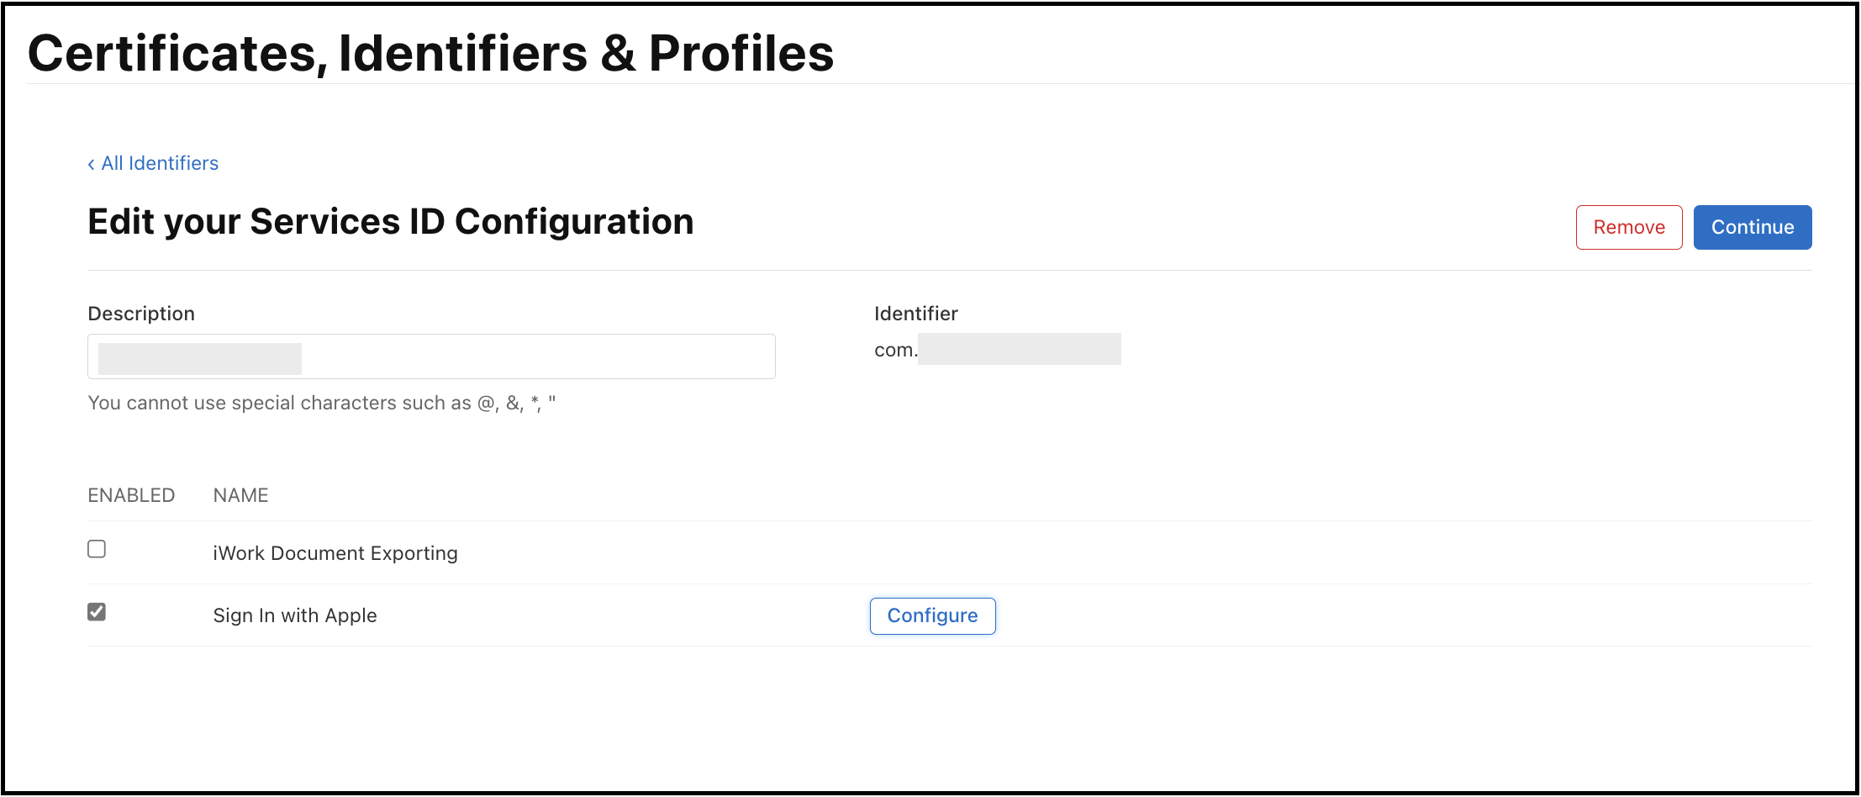
Task: Click the com. identifier value text
Action: point(895,350)
